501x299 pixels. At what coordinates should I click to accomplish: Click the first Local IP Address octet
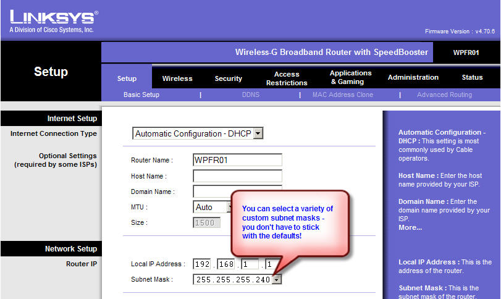[x=201, y=264]
